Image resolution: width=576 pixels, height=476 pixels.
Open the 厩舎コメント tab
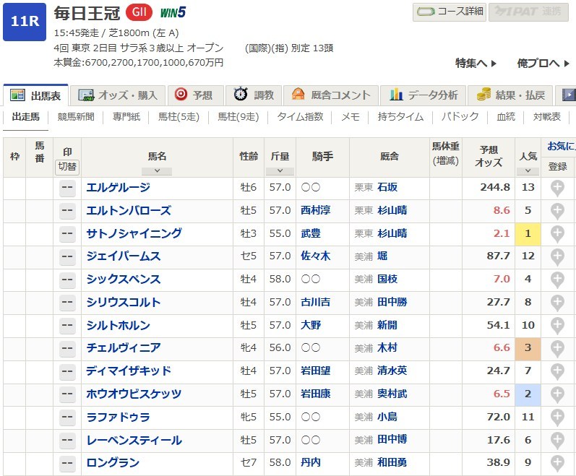pyautogui.click(x=331, y=95)
